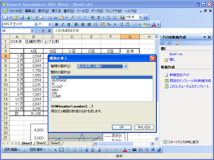
Task: Open the fill color dropdown arrow
Action: [x=149, y=25]
